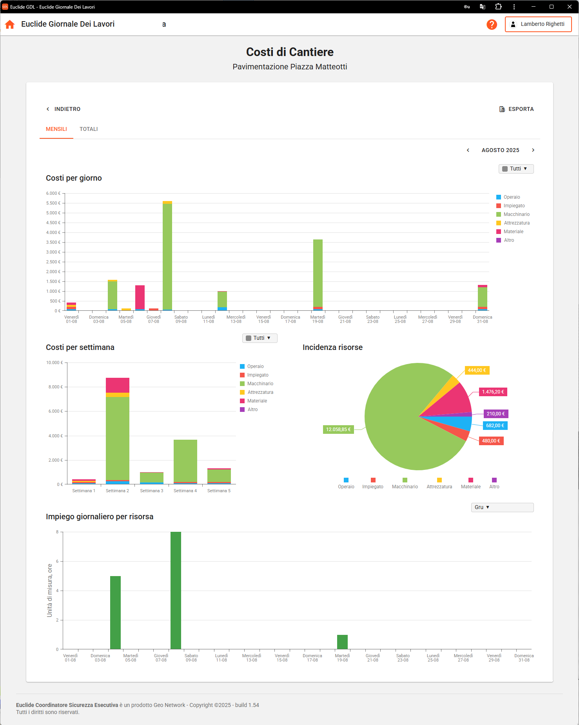Click the Attrezzatura yellow swatch in daily legend
Screen dimensions: 579x725
pyautogui.click(x=499, y=223)
